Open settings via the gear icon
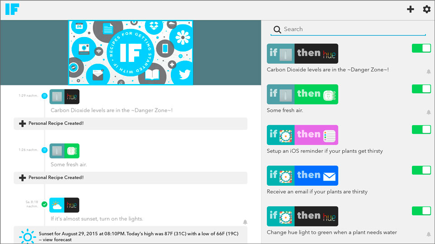Viewport: 435px width, 244px height. (426, 9)
